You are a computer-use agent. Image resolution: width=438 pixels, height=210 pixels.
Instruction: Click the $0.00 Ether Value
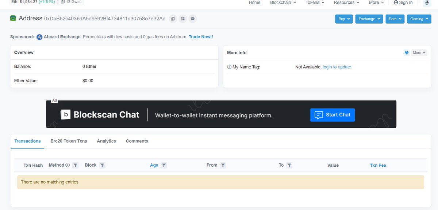click(88, 81)
